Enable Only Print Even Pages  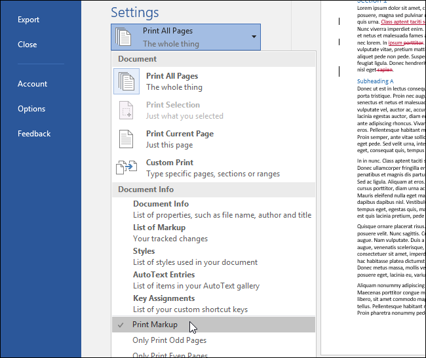tap(170, 355)
